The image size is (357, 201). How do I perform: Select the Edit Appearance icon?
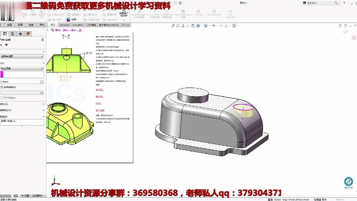222,25
